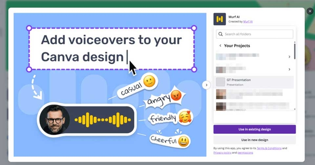315x165 pixels.
Task: Advance the preview carousel with the arrow
Action: click(x=206, y=85)
